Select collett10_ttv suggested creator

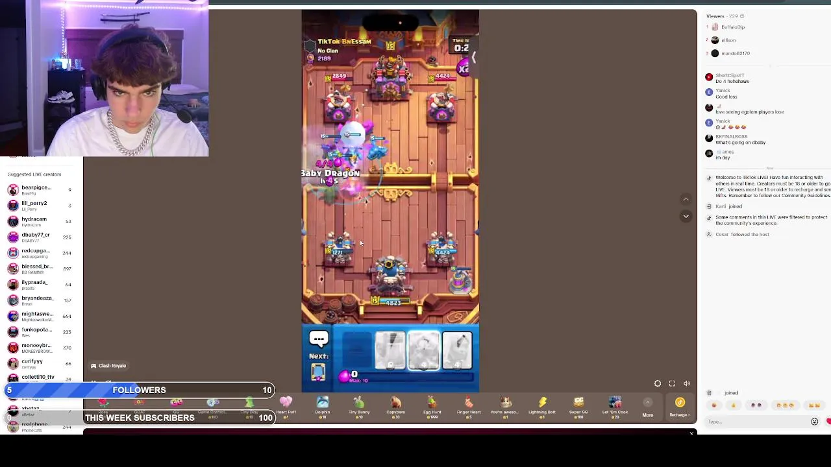click(x=39, y=379)
